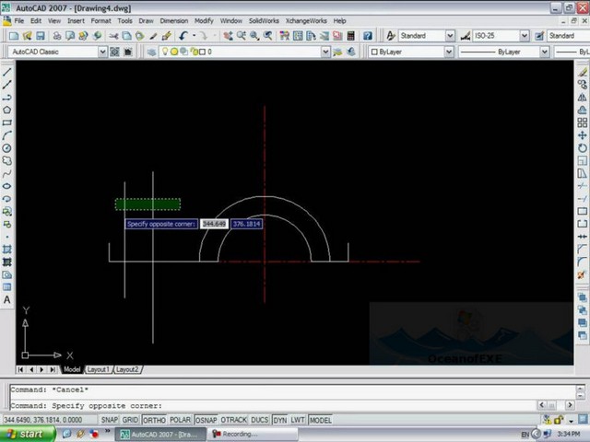Select the Hatch tool
590x442 pixels.
(6, 250)
